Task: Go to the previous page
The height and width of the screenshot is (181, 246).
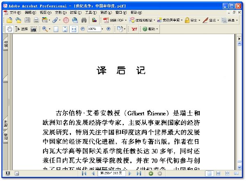Action: tap(93, 174)
